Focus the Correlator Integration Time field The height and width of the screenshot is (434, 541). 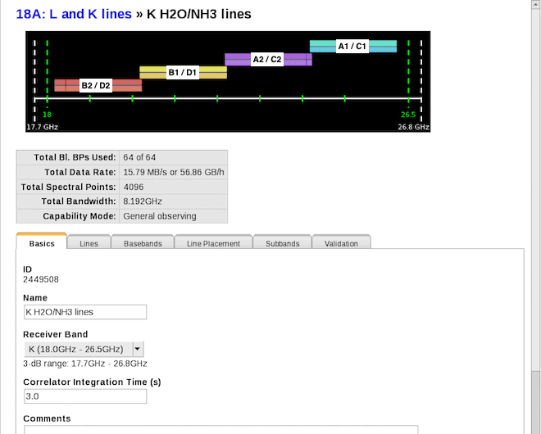tap(86, 396)
